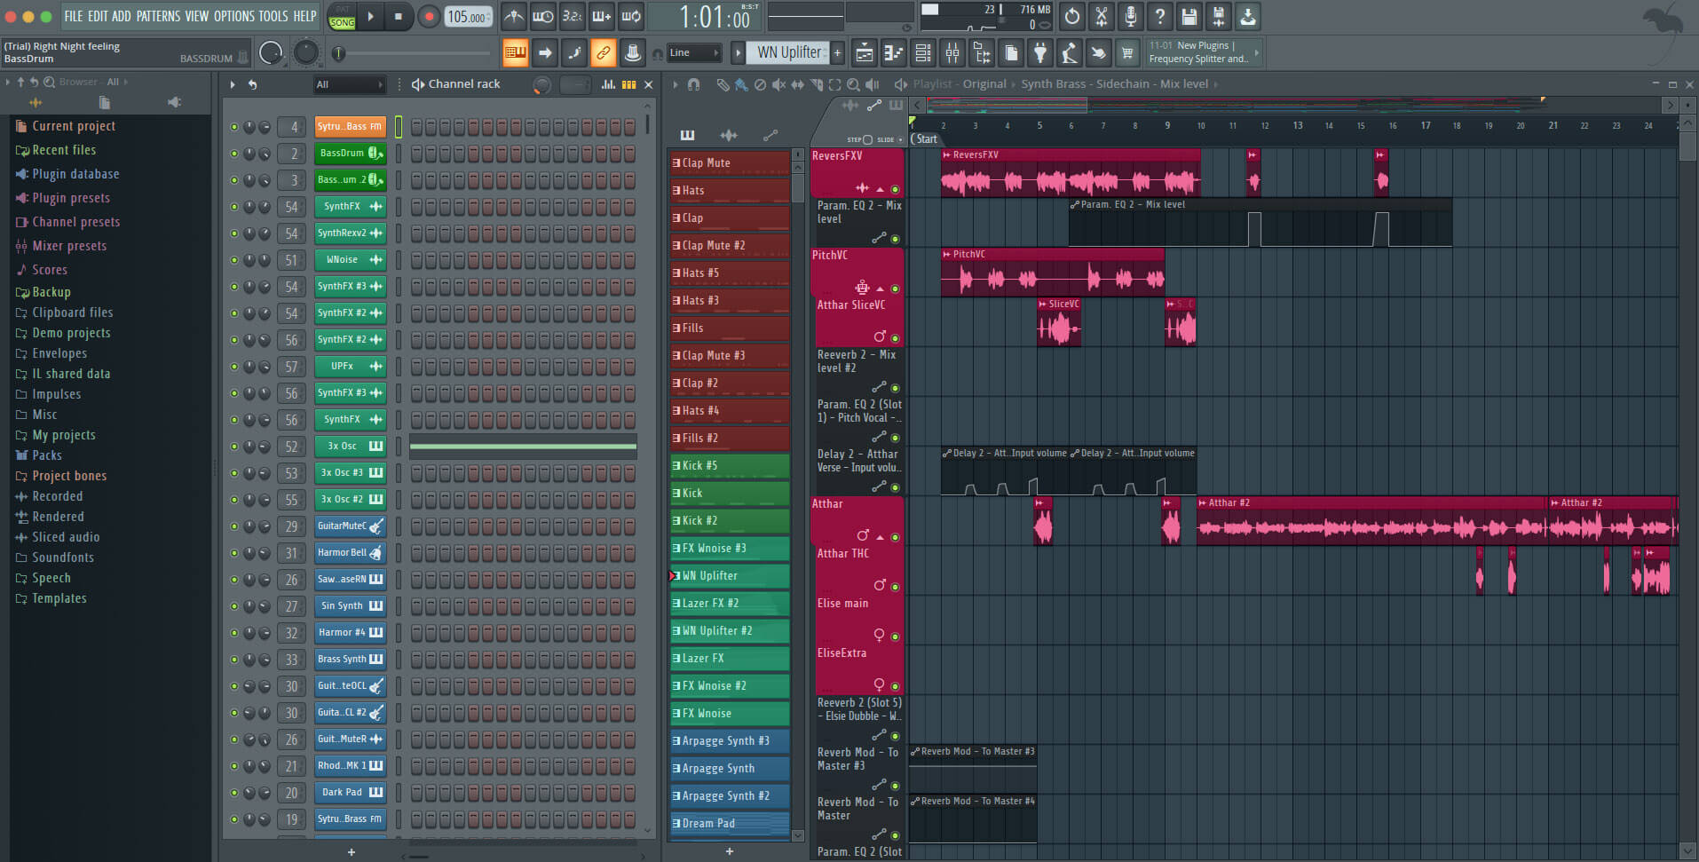The width and height of the screenshot is (1699, 862).
Task: Toggle mute on the 3x Osc channel
Action: (x=234, y=447)
